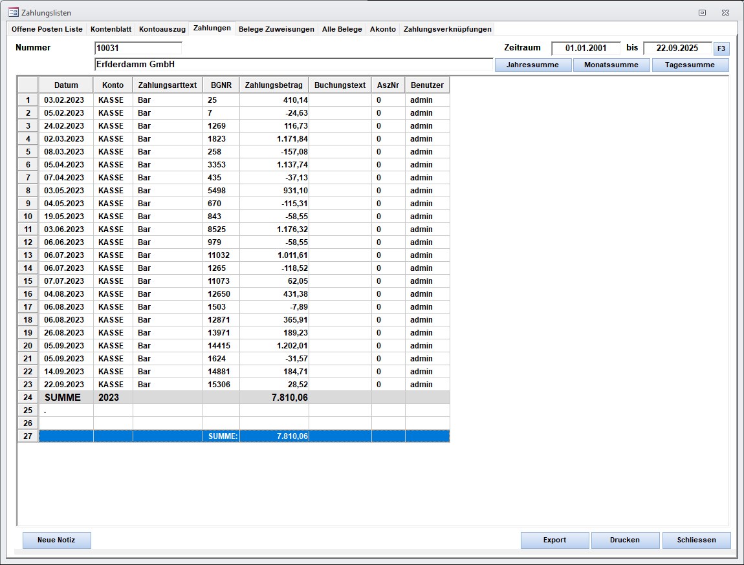Click the Zahlungslisten window icon

[x=13, y=12]
